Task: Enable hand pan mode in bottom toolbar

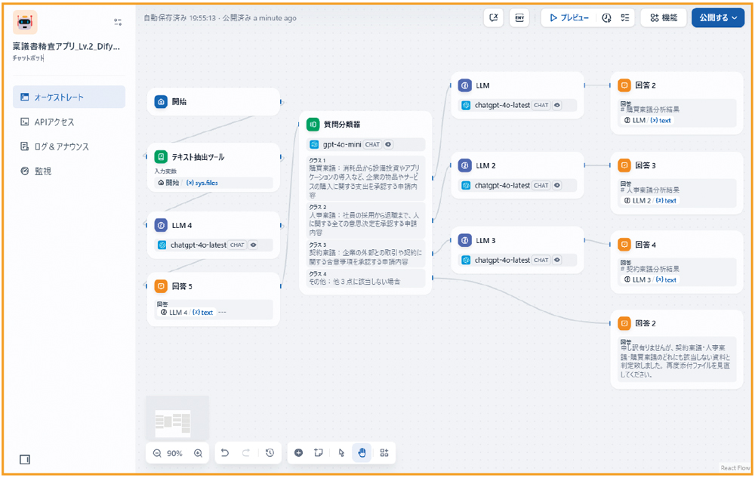Action: (x=362, y=452)
